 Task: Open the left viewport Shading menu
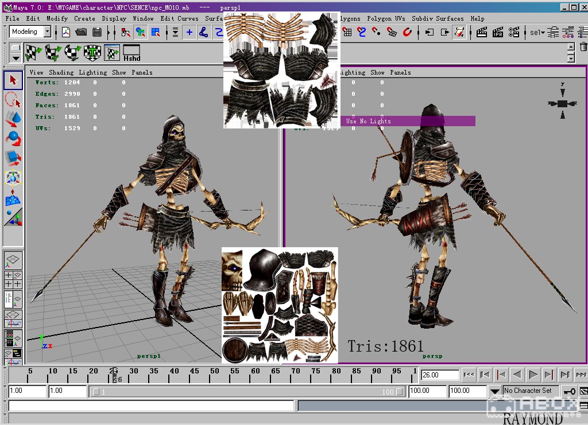61,72
